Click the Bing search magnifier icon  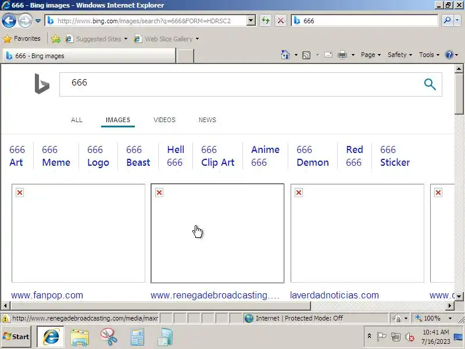tap(430, 84)
